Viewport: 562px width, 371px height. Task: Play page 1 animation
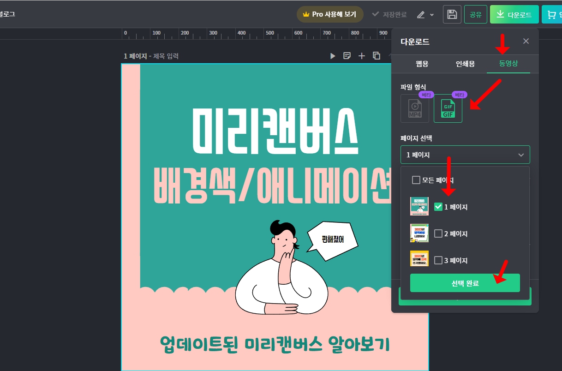[x=333, y=56]
